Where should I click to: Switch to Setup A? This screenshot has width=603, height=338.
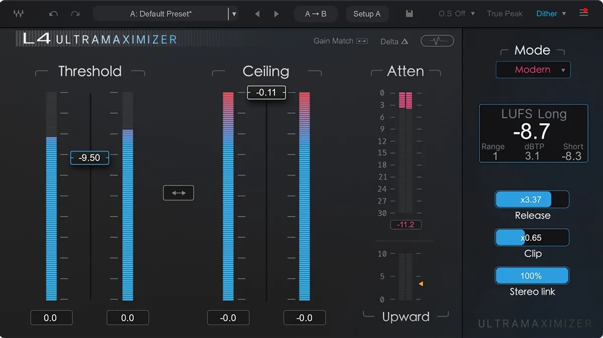[367, 14]
